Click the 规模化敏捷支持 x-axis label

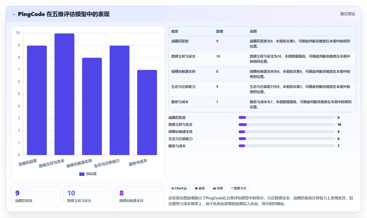79,163
